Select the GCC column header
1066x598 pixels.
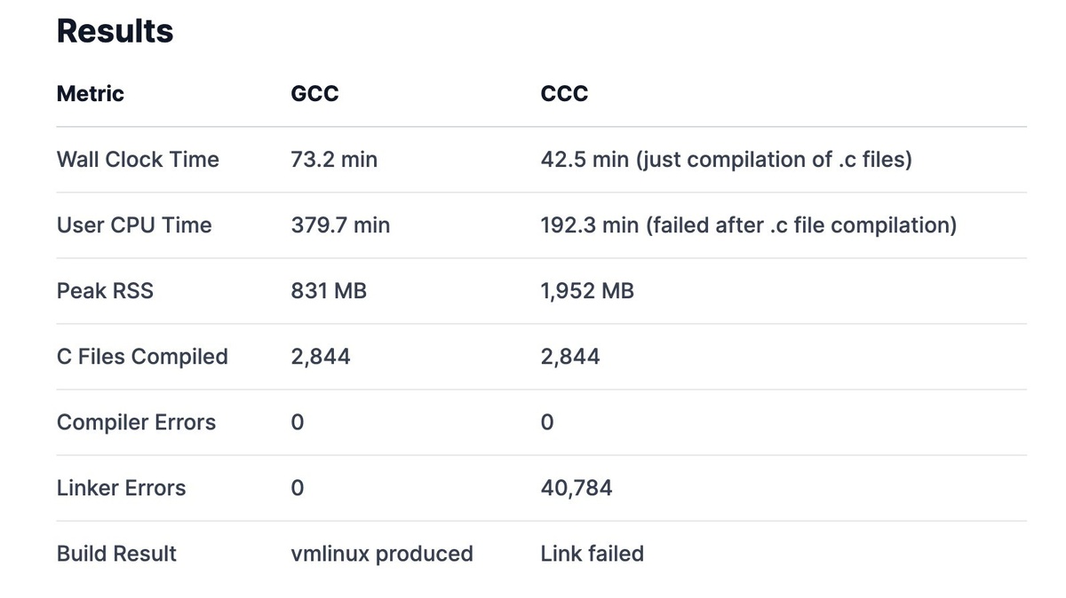(314, 94)
